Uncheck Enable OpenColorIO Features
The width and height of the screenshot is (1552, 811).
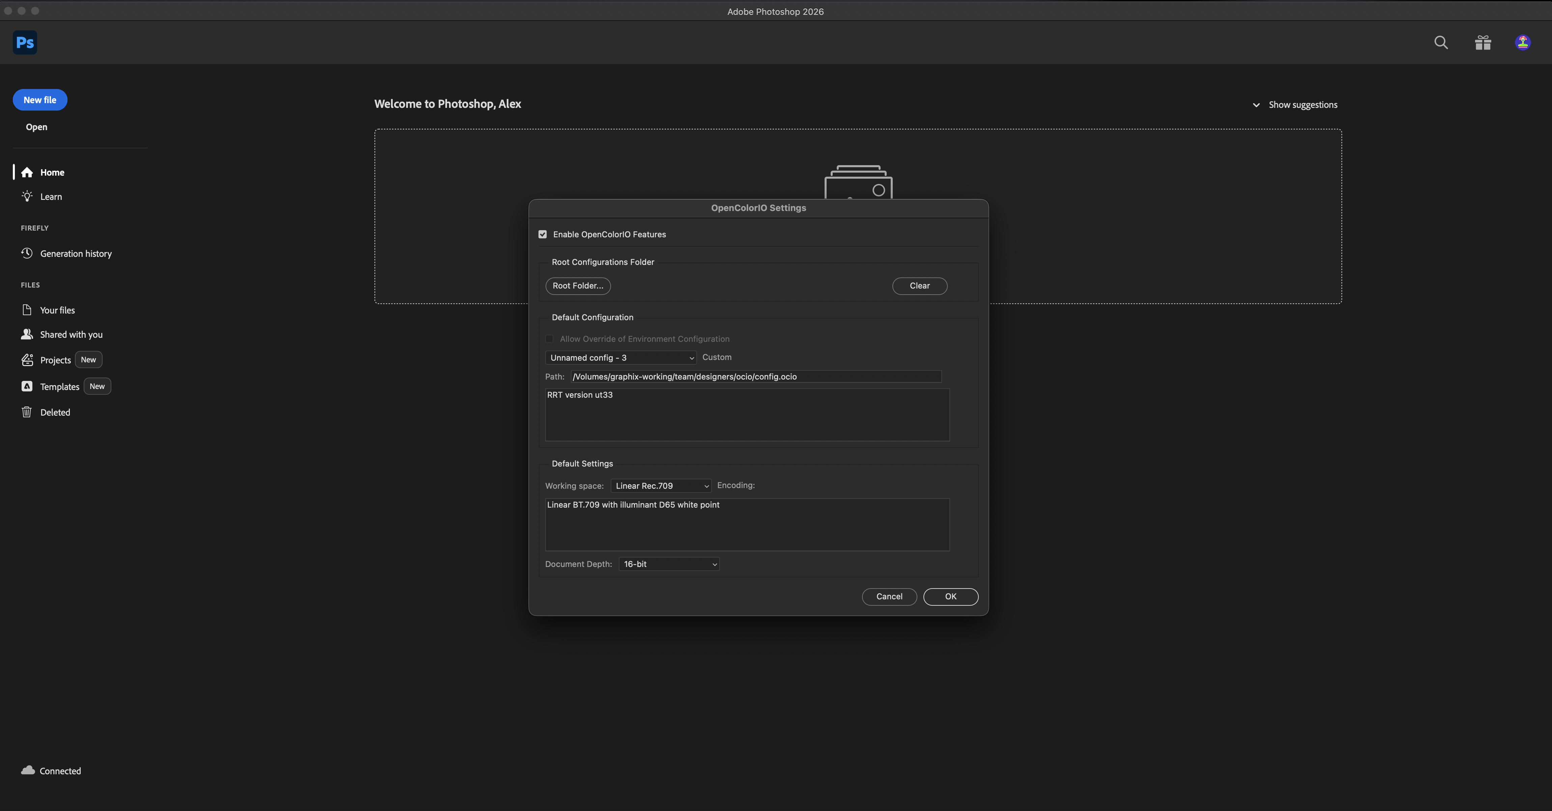pyautogui.click(x=542, y=234)
